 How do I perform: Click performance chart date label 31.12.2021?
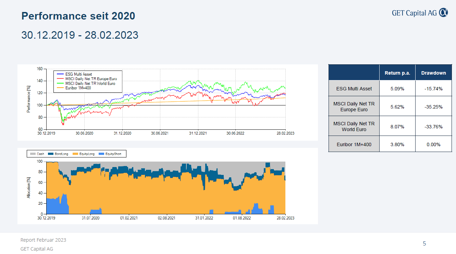click(198, 134)
